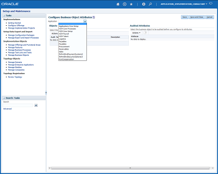Screen dimensions: 218x174
Task: Open Manage Task Lists and Tasks link
Action: point(20,52)
